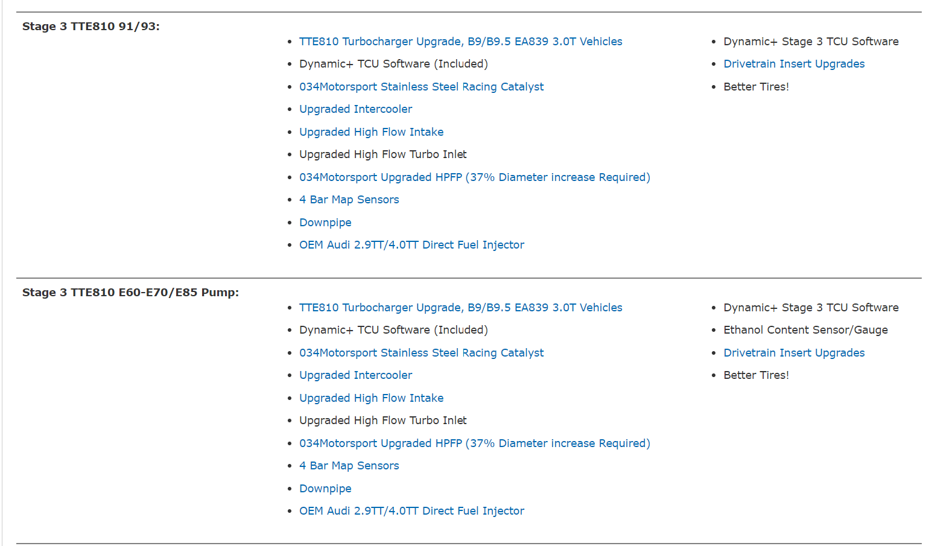
Task: Open OEM Audi Direct Fuel Injector in 91/93 section
Action: [411, 245]
